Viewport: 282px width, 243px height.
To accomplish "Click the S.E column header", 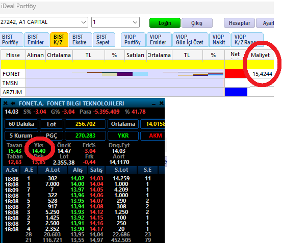I will point(147,170).
